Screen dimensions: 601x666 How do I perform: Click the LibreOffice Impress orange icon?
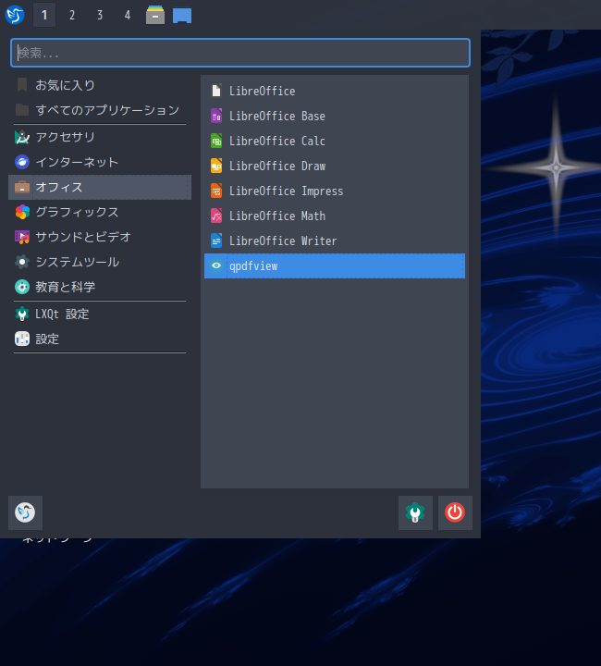coord(216,191)
